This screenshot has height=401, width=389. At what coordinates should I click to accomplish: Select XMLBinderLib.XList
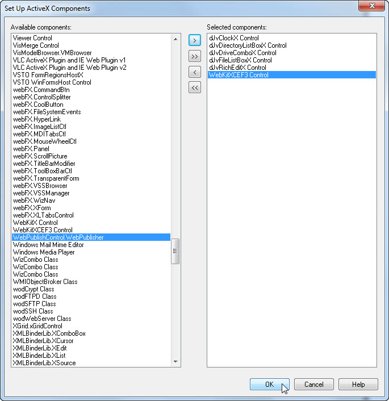91,356
